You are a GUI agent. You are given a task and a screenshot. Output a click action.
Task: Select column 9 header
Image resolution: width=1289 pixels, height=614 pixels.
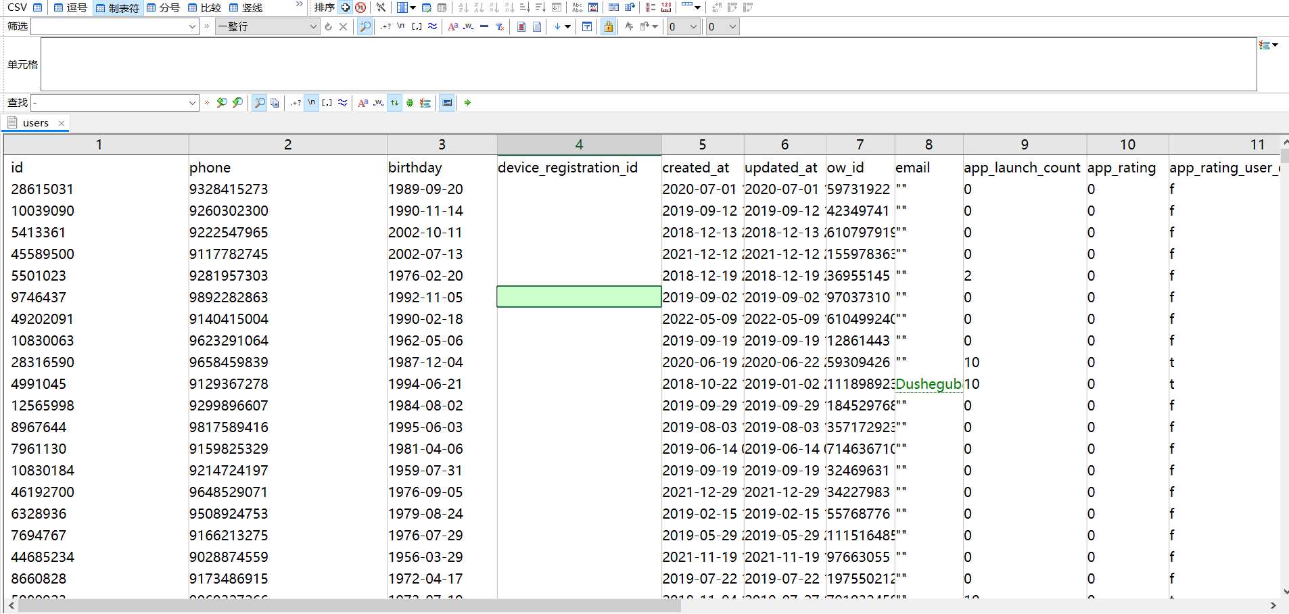tap(1025, 144)
